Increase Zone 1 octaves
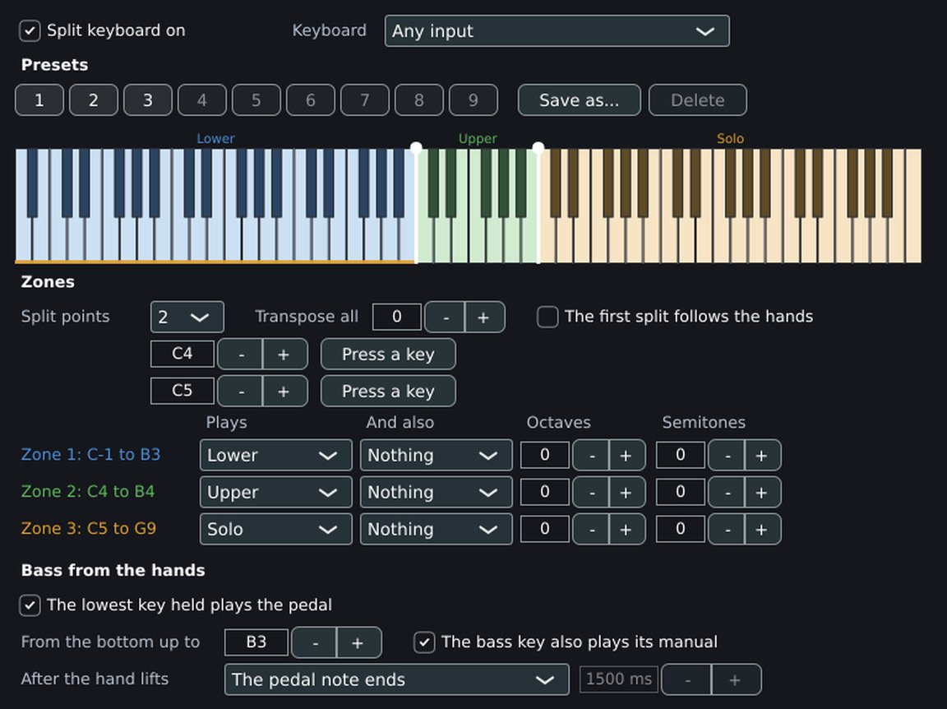Screen dimensions: 947x709 coord(627,455)
